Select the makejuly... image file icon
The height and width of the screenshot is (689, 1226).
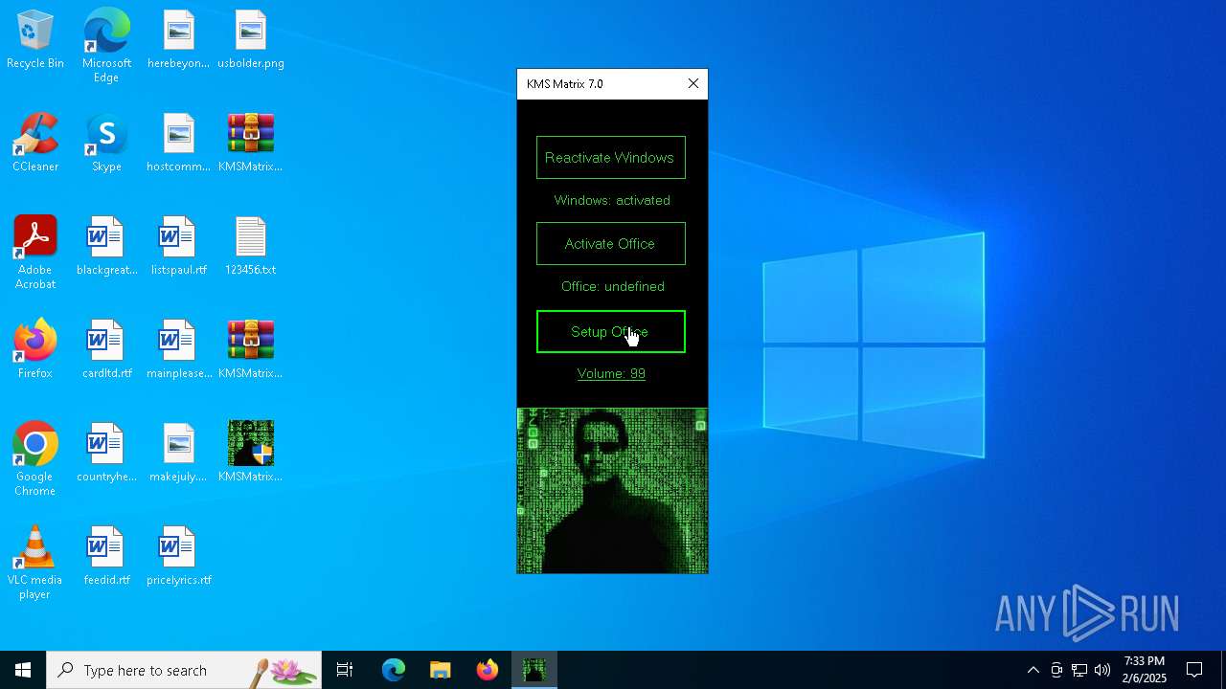point(178,455)
